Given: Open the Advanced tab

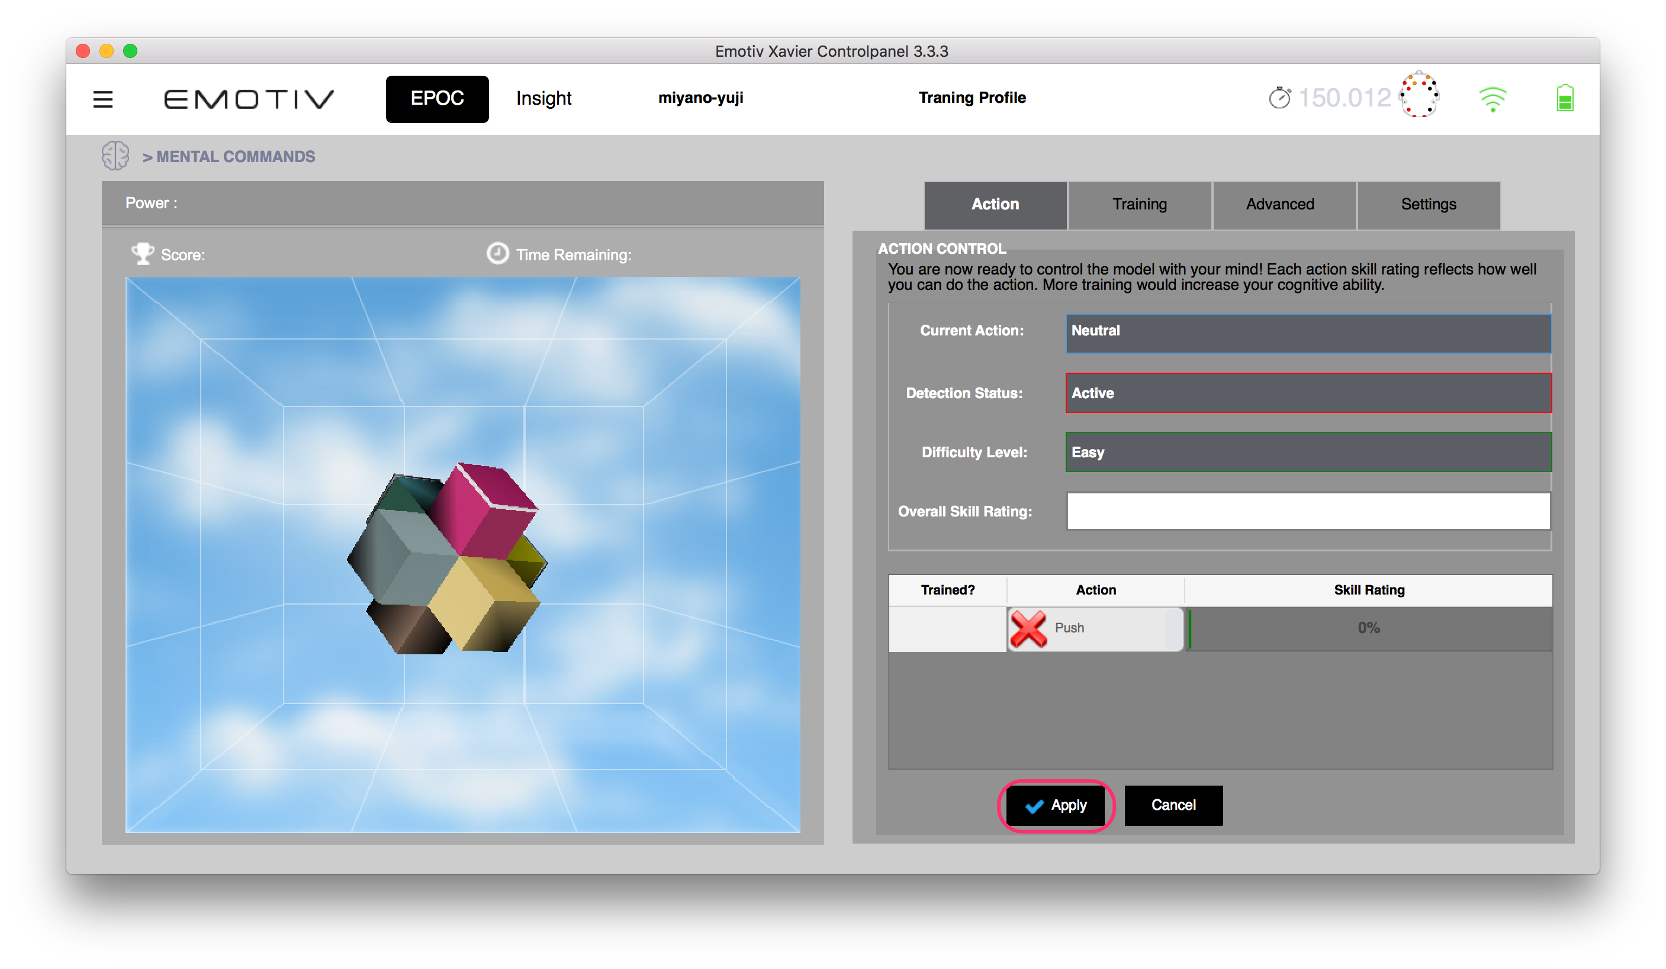Looking at the screenshot, I should [1280, 205].
